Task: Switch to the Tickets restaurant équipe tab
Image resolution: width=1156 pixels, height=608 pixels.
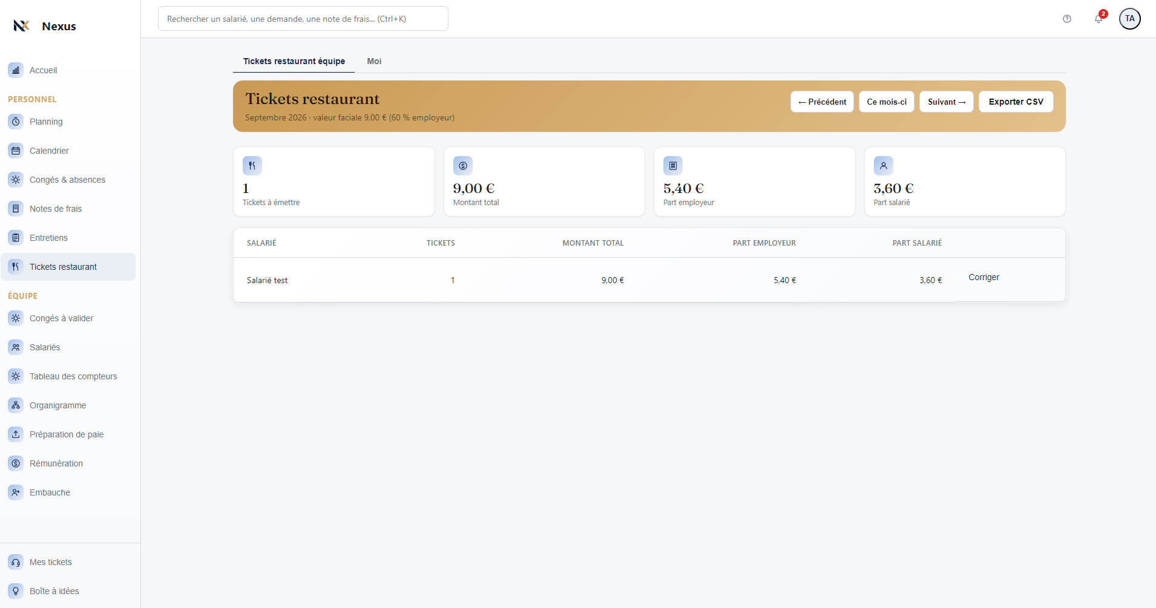Action: click(x=294, y=61)
